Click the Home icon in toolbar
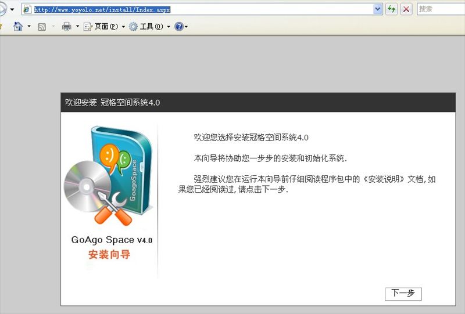The width and height of the screenshot is (465, 314). click(x=18, y=26)
